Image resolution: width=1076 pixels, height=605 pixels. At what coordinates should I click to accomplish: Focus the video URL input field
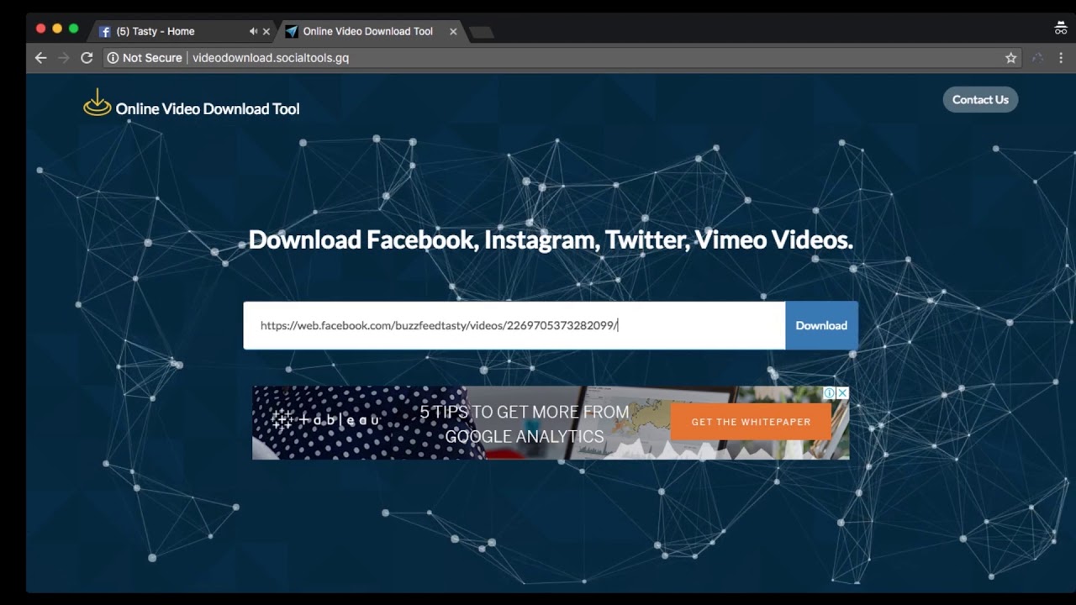514,325
